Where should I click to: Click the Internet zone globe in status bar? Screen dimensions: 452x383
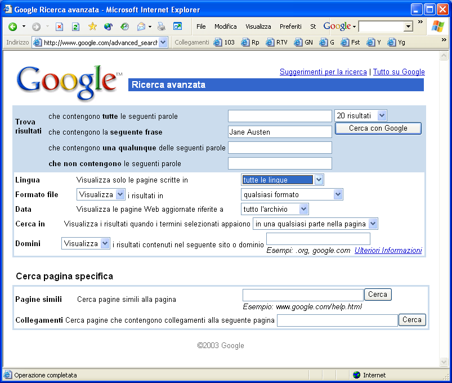pyautogui.click(x=356, y=375)
